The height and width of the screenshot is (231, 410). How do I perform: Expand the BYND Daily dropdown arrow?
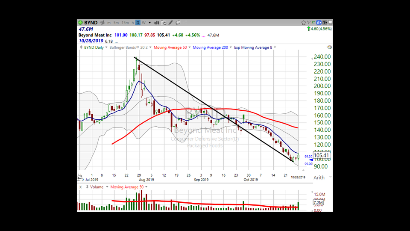[106, 47]
